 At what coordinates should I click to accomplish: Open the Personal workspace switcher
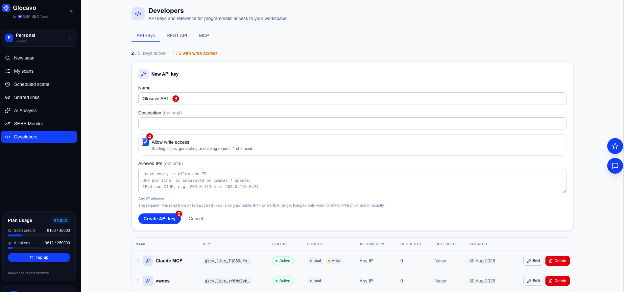click(39, 38)
